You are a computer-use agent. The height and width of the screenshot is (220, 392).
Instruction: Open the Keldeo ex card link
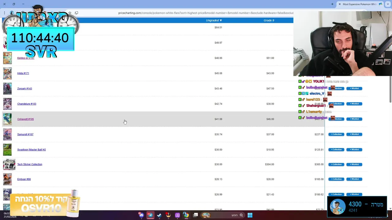(26, 58)
